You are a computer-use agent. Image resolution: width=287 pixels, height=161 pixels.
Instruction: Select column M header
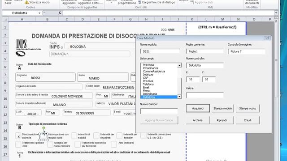[222, 19]
